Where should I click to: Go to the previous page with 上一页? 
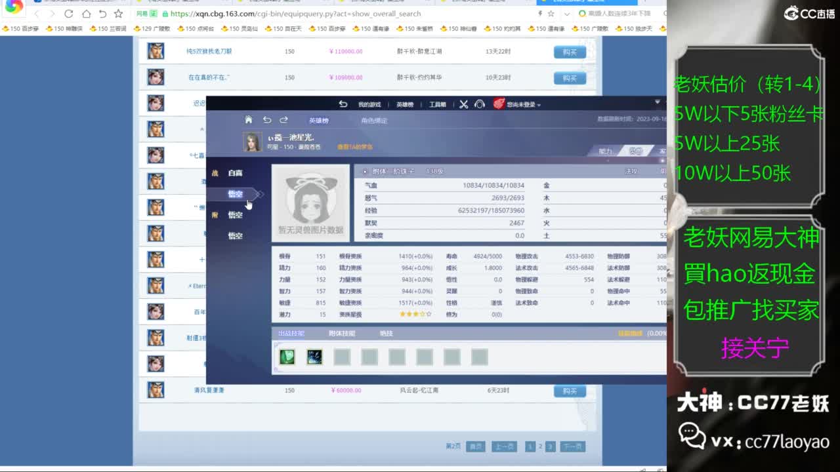[504, 446]
